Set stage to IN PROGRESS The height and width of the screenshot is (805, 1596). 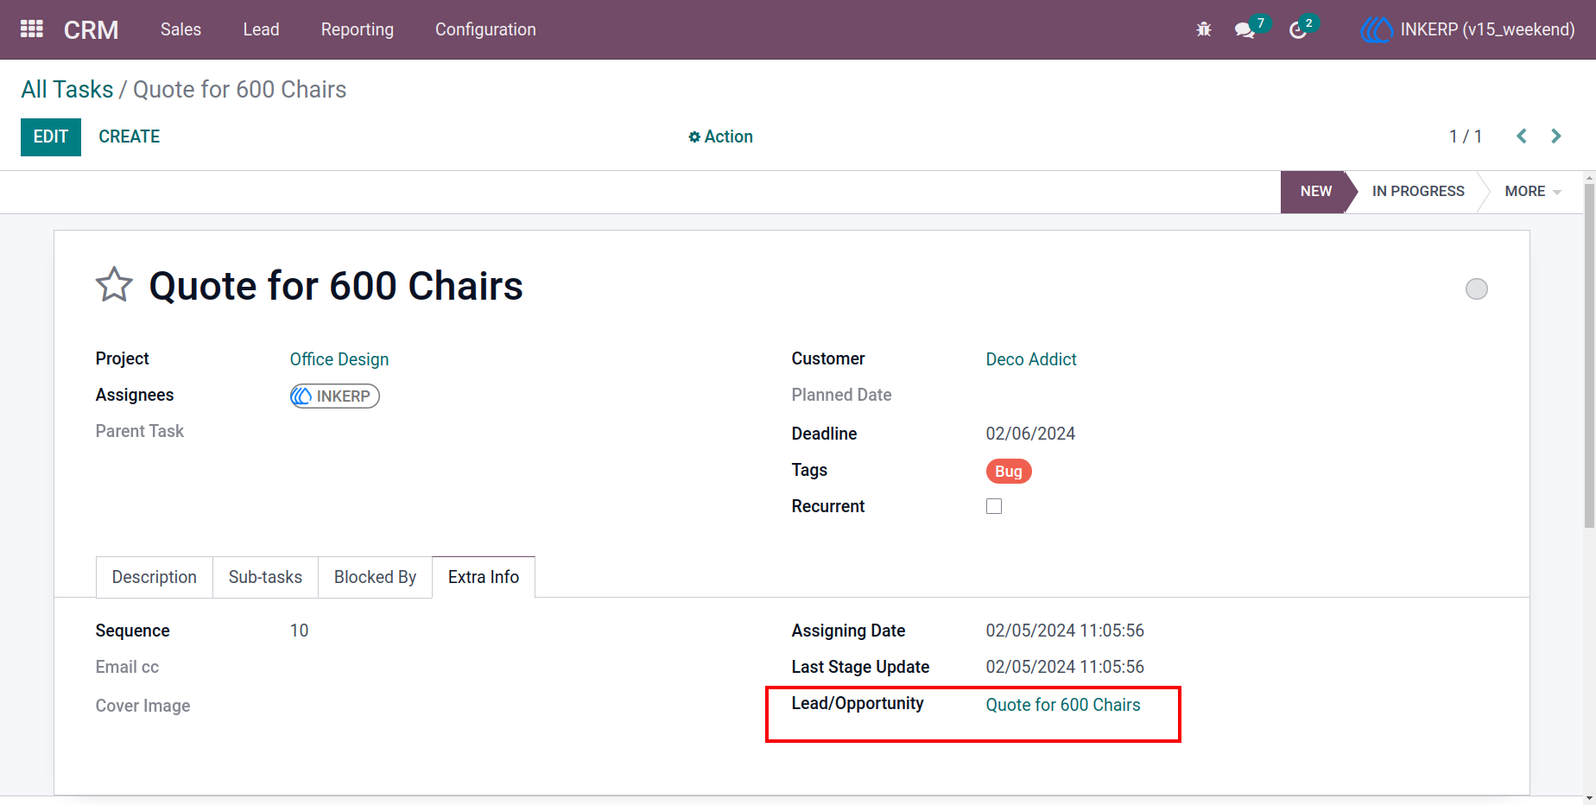pos(1418,192)
